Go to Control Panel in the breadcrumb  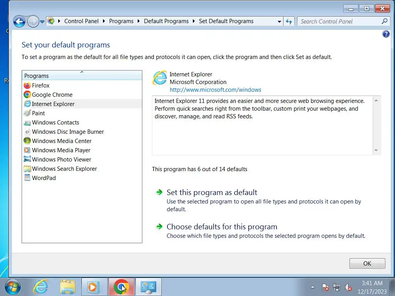(81, 21)
